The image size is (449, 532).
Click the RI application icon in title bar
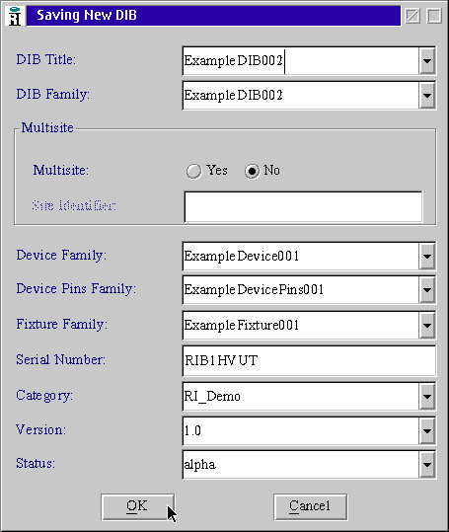15,16
